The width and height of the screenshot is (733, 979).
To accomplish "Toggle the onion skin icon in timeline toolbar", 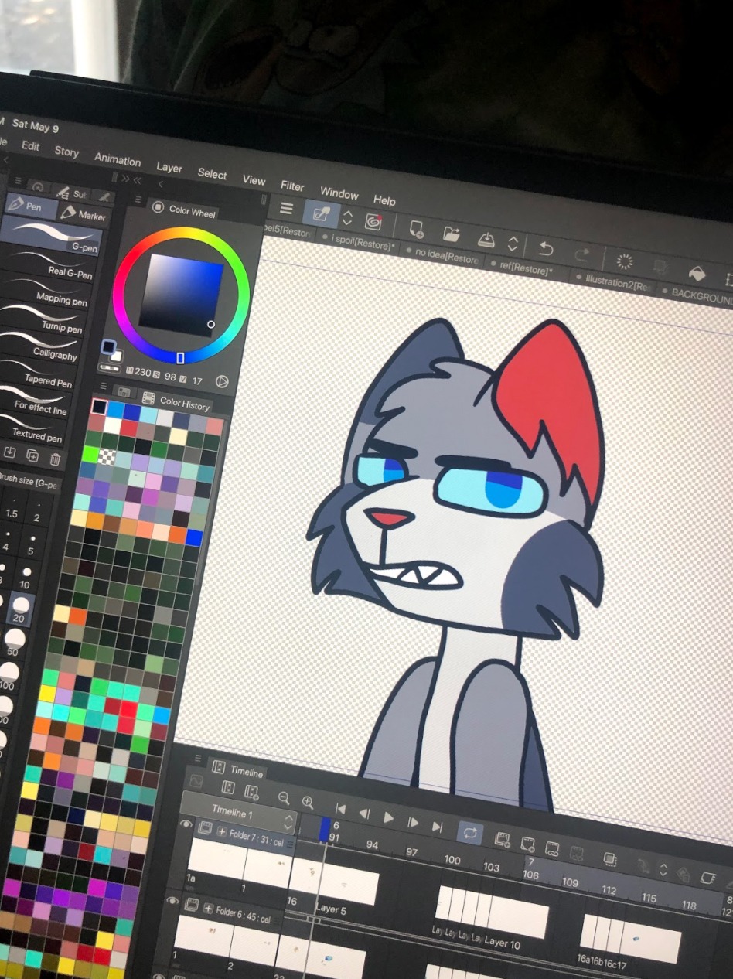I will [x=609, y=859].
